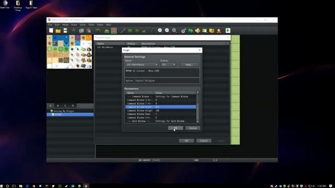Open the Resource Manager folder icon
The height and width of the screenshot is (188, 335).
coord(211,31)
